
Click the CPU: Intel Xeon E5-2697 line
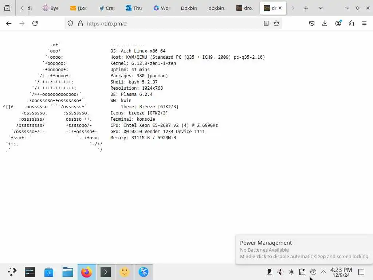tap(164, 125)
